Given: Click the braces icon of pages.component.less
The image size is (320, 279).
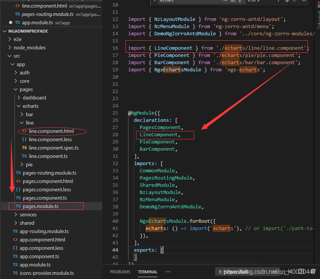Looking at the screenshot, I should [x=18, y=189].
